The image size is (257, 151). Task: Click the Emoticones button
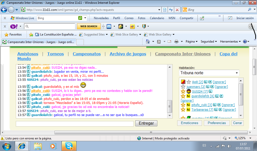pyautogui.click(x=189, y=123)
